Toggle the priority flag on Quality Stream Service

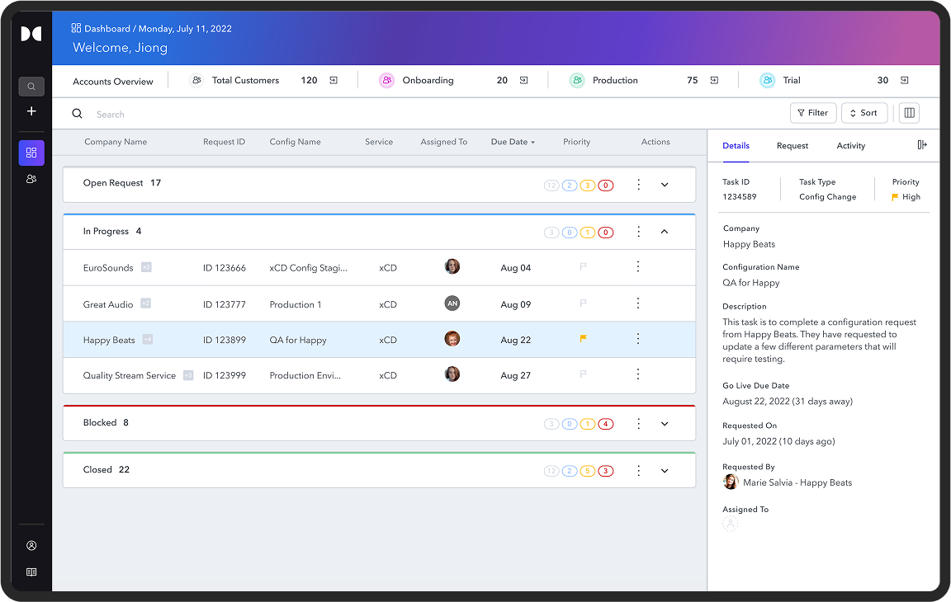(584, 374)
